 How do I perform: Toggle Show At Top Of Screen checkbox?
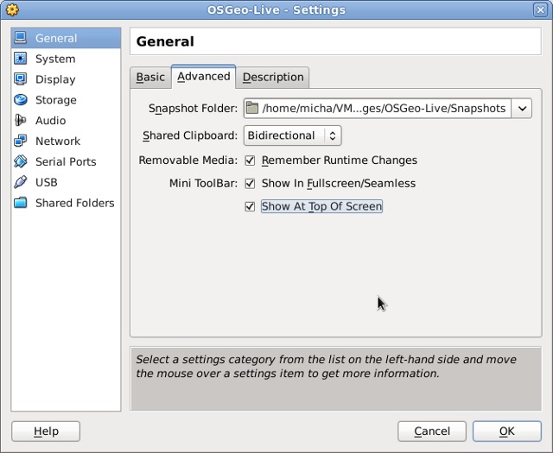click(250, 206)
